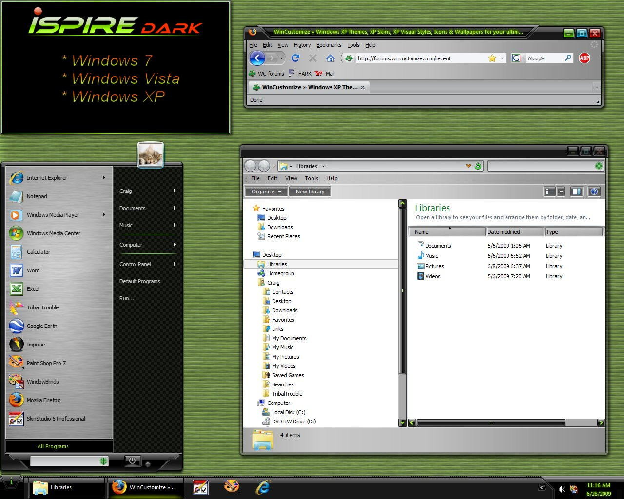Click WC forums bookmark
The image size is (624, 499).
(267, 74)
